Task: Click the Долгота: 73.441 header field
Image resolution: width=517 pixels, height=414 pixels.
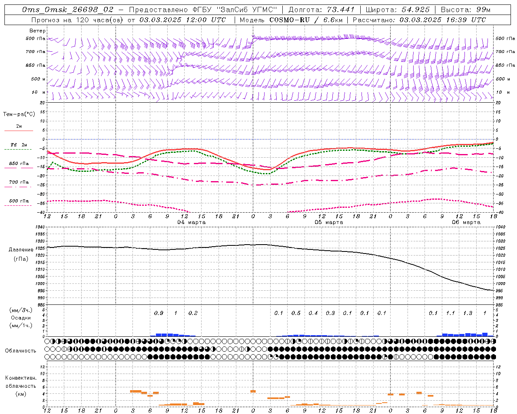Action: click(322, 10)
